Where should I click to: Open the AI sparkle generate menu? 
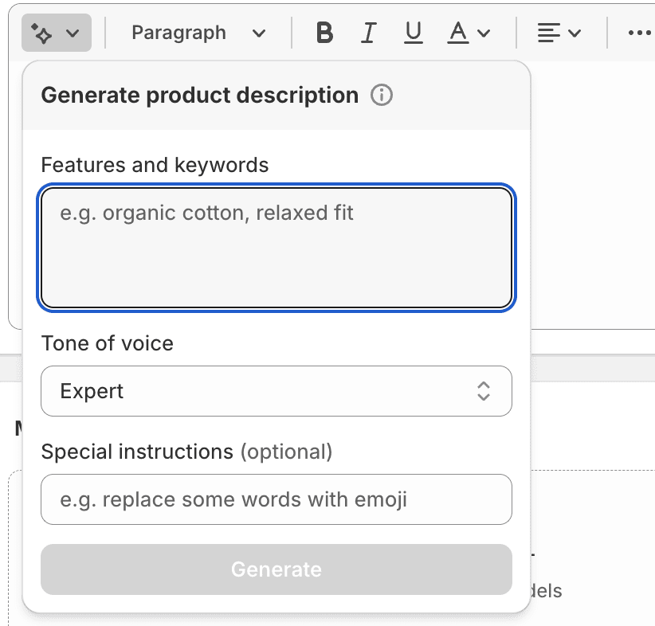(x=57, y=33)
